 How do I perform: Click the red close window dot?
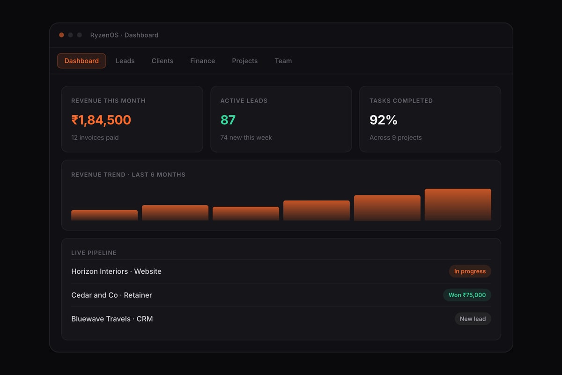tap(61, 35)
